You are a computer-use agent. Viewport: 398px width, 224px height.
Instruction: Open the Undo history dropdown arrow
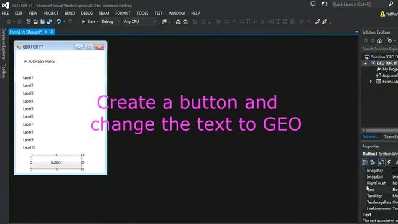point(64,22)
